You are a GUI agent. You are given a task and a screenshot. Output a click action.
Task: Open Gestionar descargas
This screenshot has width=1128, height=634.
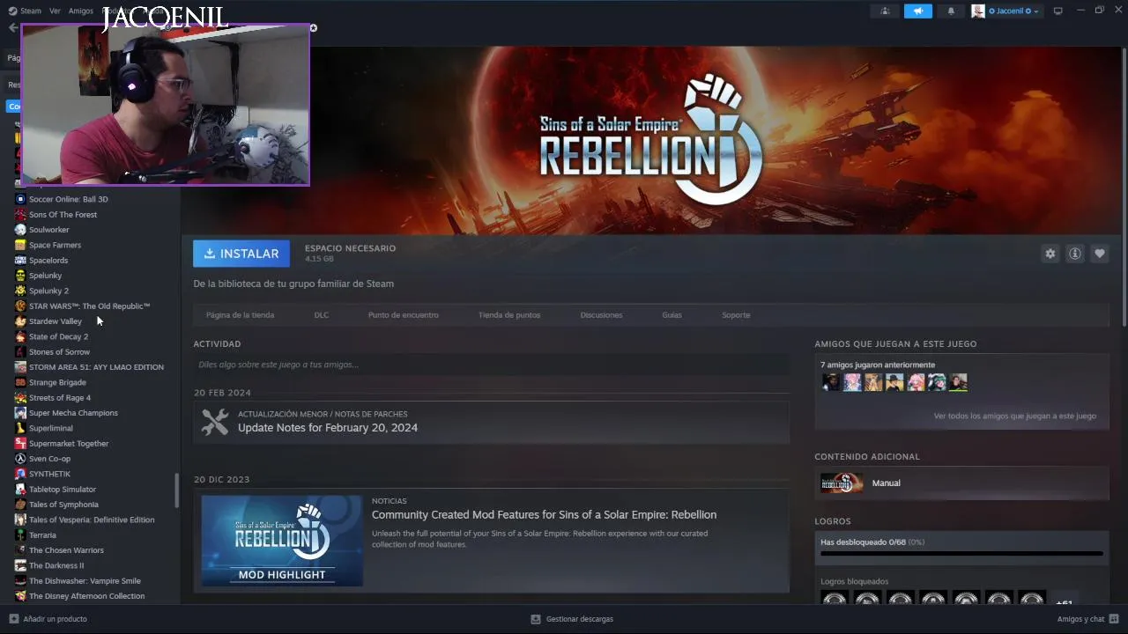572,619
